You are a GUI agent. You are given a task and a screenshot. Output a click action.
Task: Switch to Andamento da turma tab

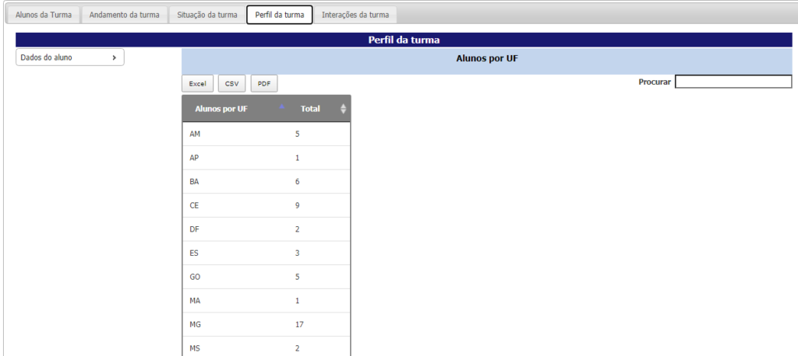[x=124, y=15]
